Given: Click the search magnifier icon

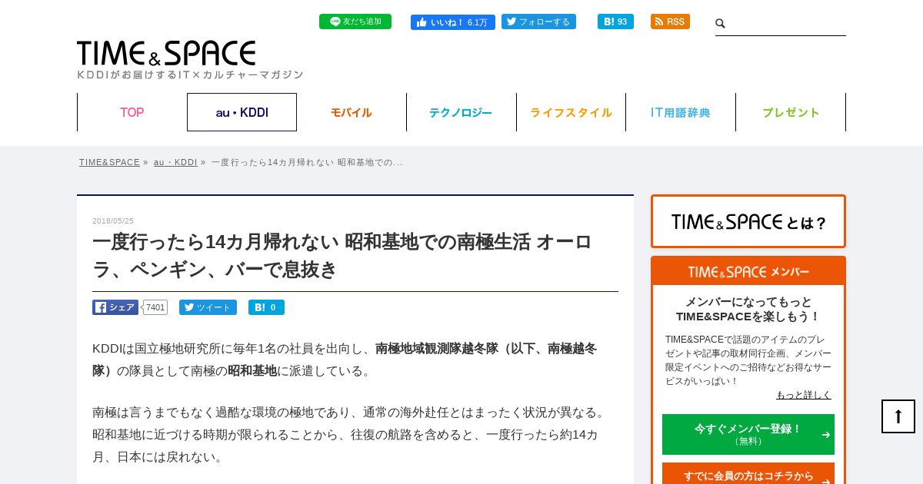Looking at the screenshot, I should point(721,24).
